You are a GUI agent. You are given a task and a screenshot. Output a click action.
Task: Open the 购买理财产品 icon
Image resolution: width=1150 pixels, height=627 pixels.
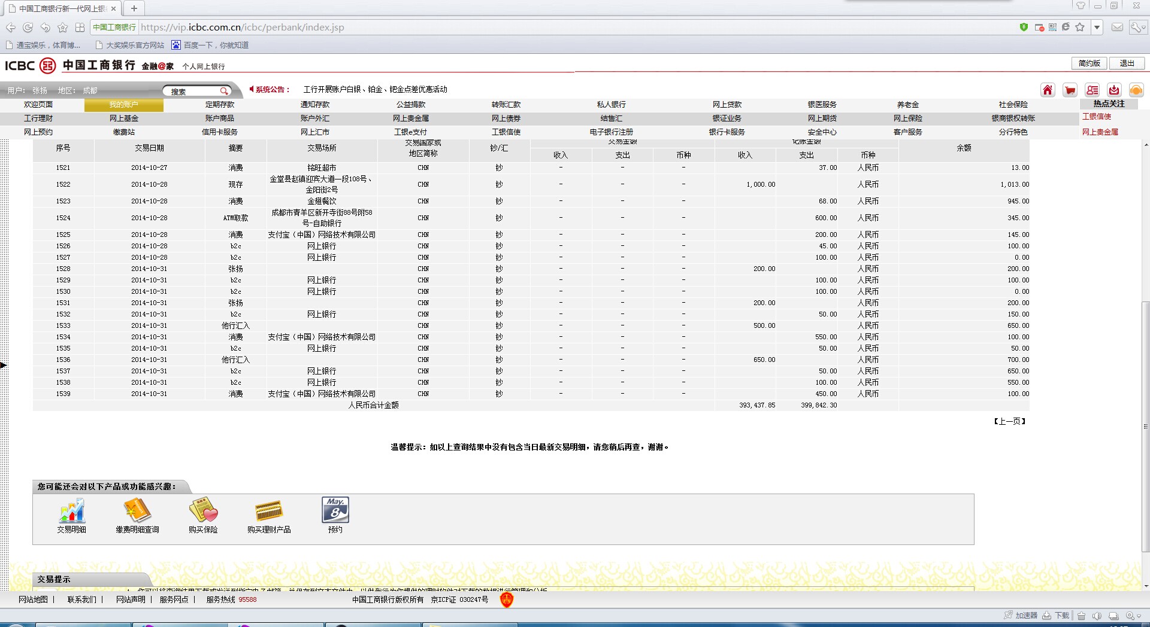coord(269,512)
